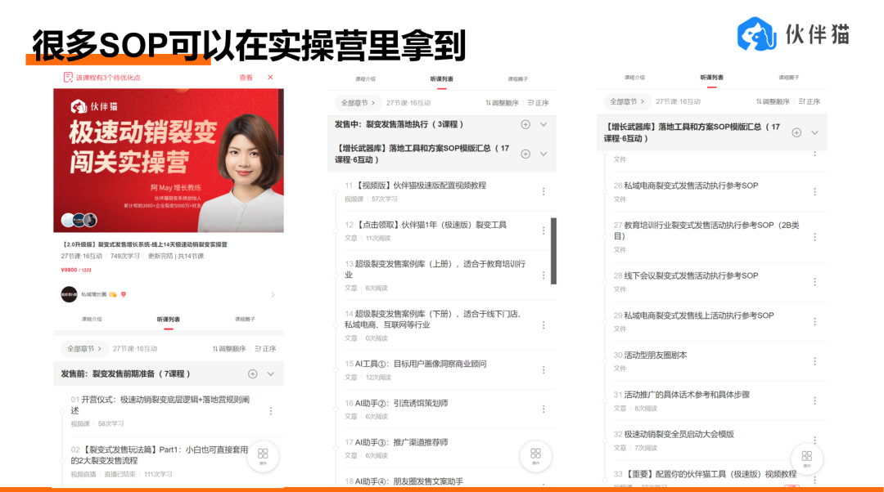The height and width of the screenshot is (492, 884).
Task: Open three-dot menu for lesson 32 全员启动大会模版
Action: tap(814, 440)
